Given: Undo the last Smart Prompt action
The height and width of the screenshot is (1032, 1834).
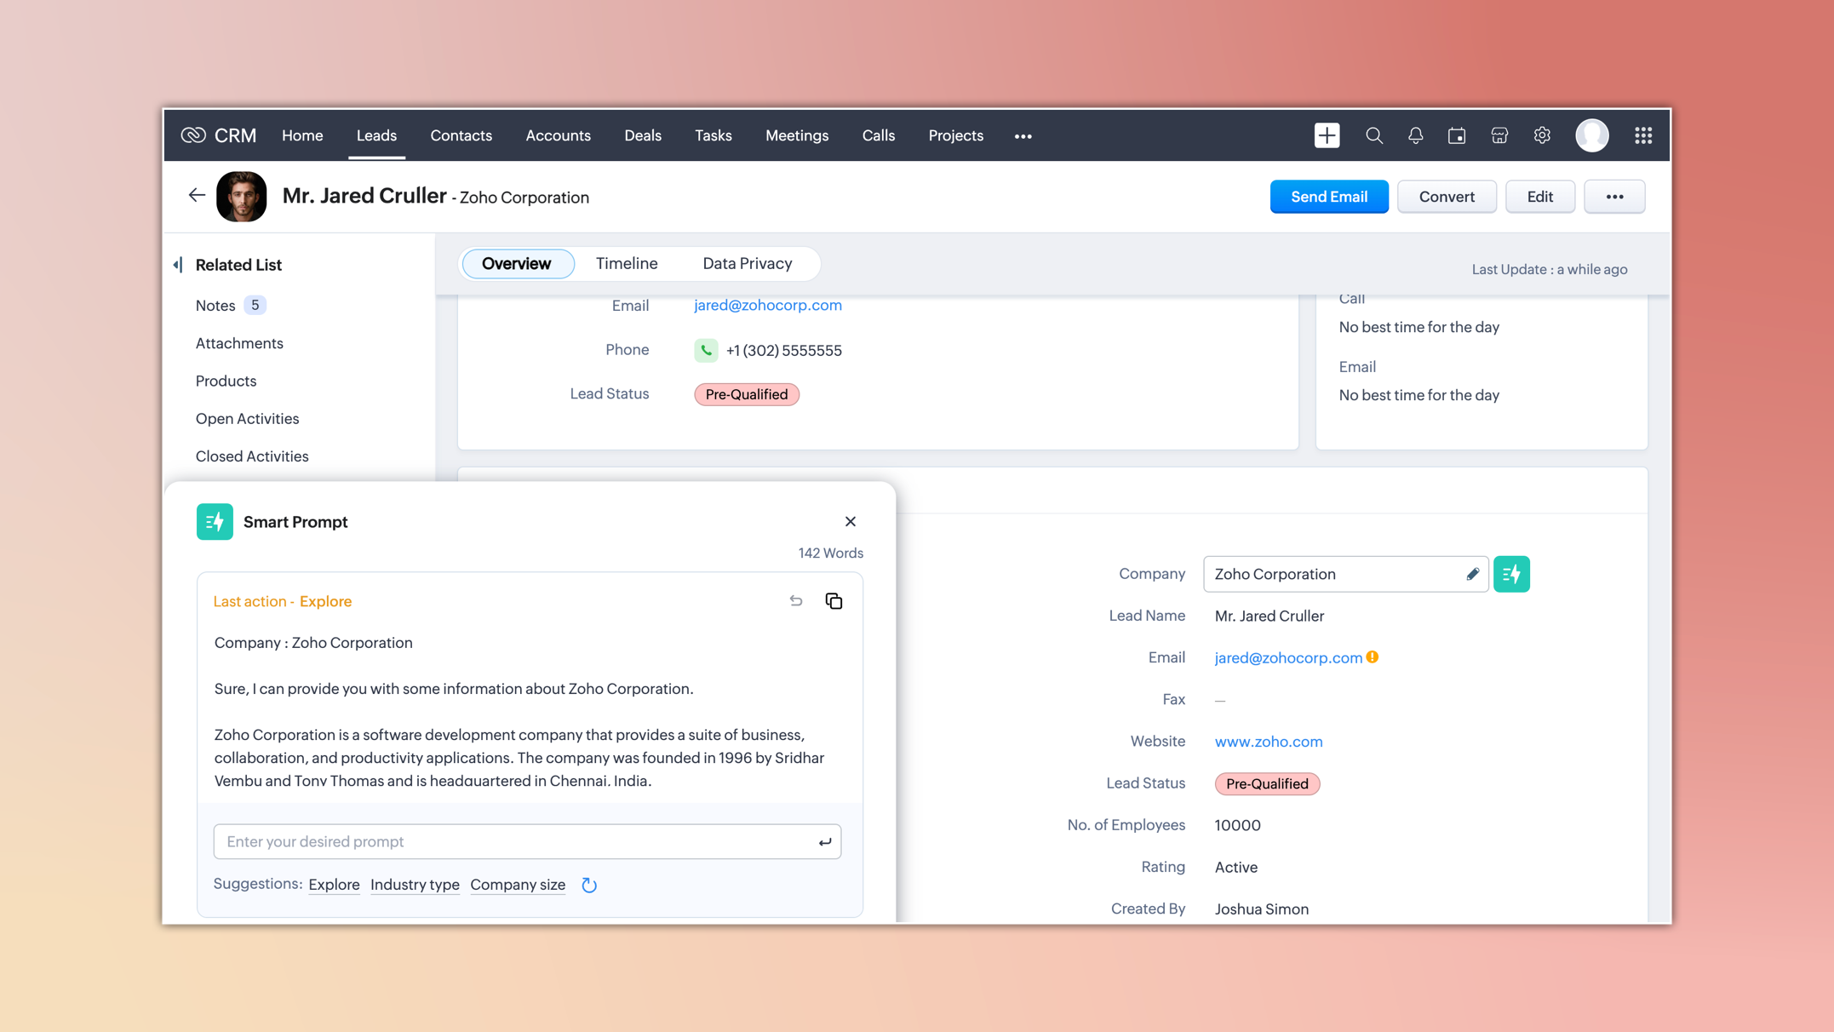Looking at the screenshot, I should [x=795, y=600].
